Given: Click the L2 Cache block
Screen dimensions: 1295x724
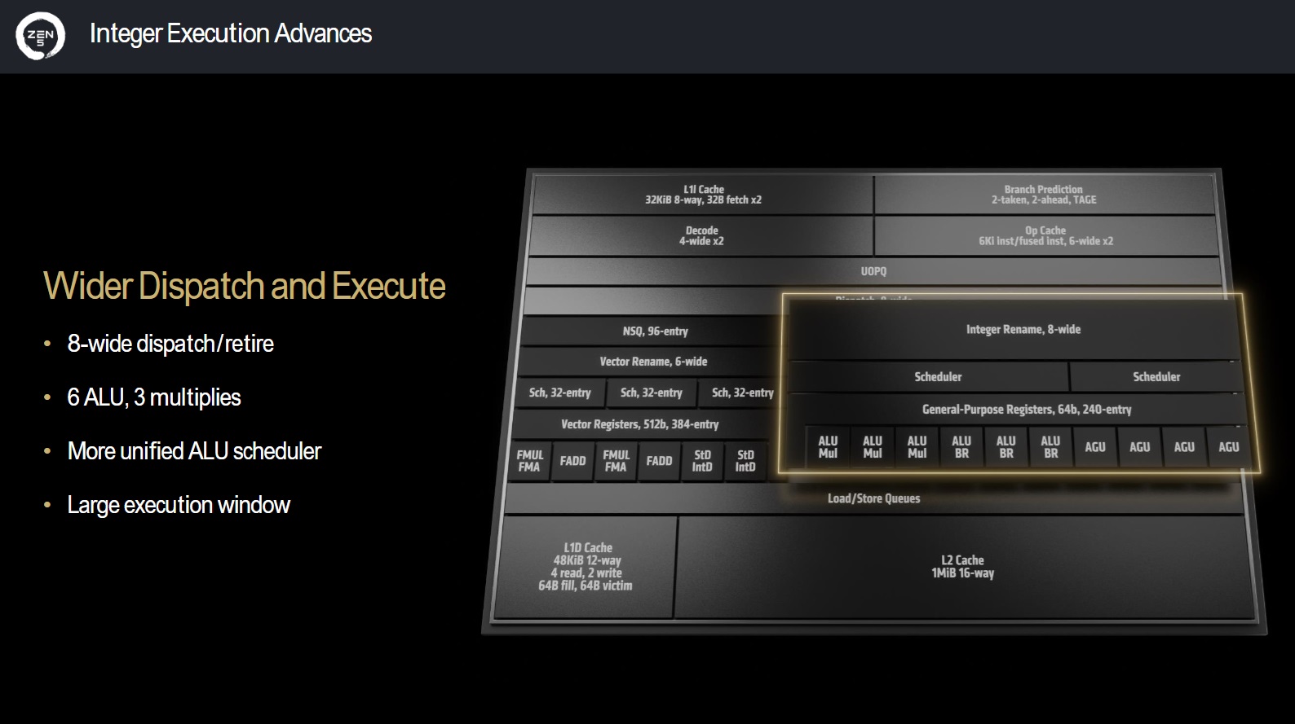Looking at the screenshot, I should (963, 567).
